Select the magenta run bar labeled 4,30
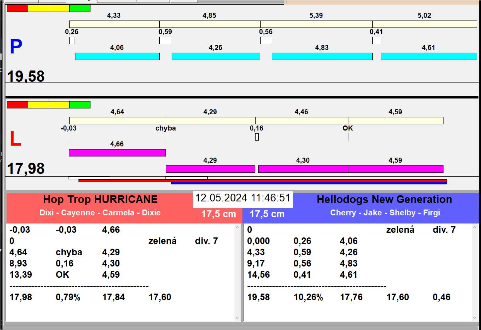This screenshot has height=330, width=481. click(303, 169)
